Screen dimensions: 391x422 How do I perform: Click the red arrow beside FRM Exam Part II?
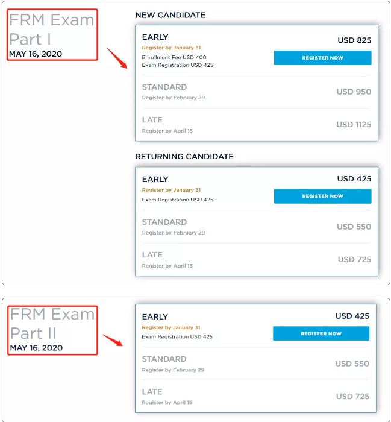click(113, 340)
